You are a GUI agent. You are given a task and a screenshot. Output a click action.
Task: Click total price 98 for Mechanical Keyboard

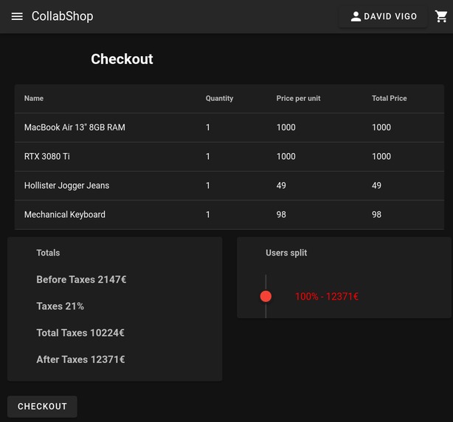[376, 214]
